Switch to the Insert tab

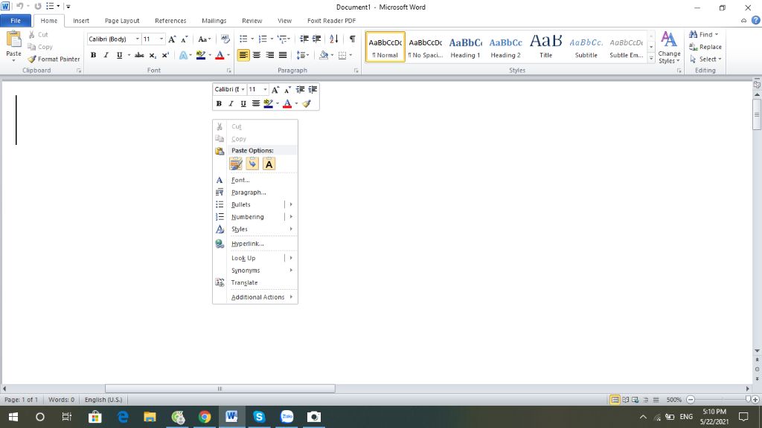81,20
